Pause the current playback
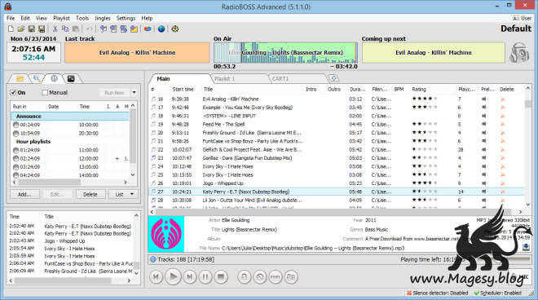Screen dimensions: 538x300 pos(205,277)
